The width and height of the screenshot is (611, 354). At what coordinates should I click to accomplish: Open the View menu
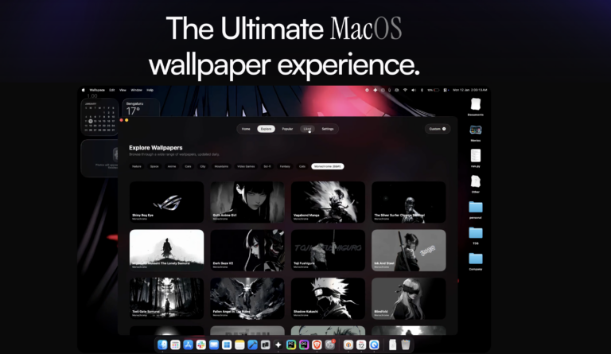click(123, 90)
